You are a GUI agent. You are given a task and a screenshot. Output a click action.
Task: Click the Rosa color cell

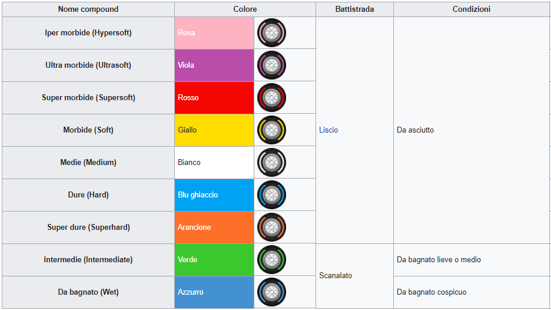214,33
